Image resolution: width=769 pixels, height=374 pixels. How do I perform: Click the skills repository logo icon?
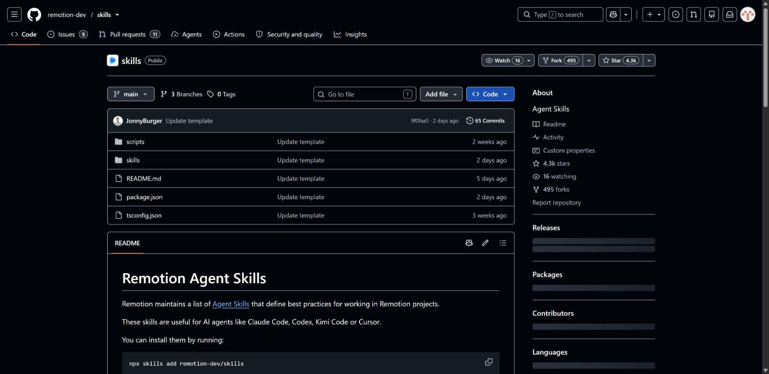pyautogui.click(x=113, y=60)
